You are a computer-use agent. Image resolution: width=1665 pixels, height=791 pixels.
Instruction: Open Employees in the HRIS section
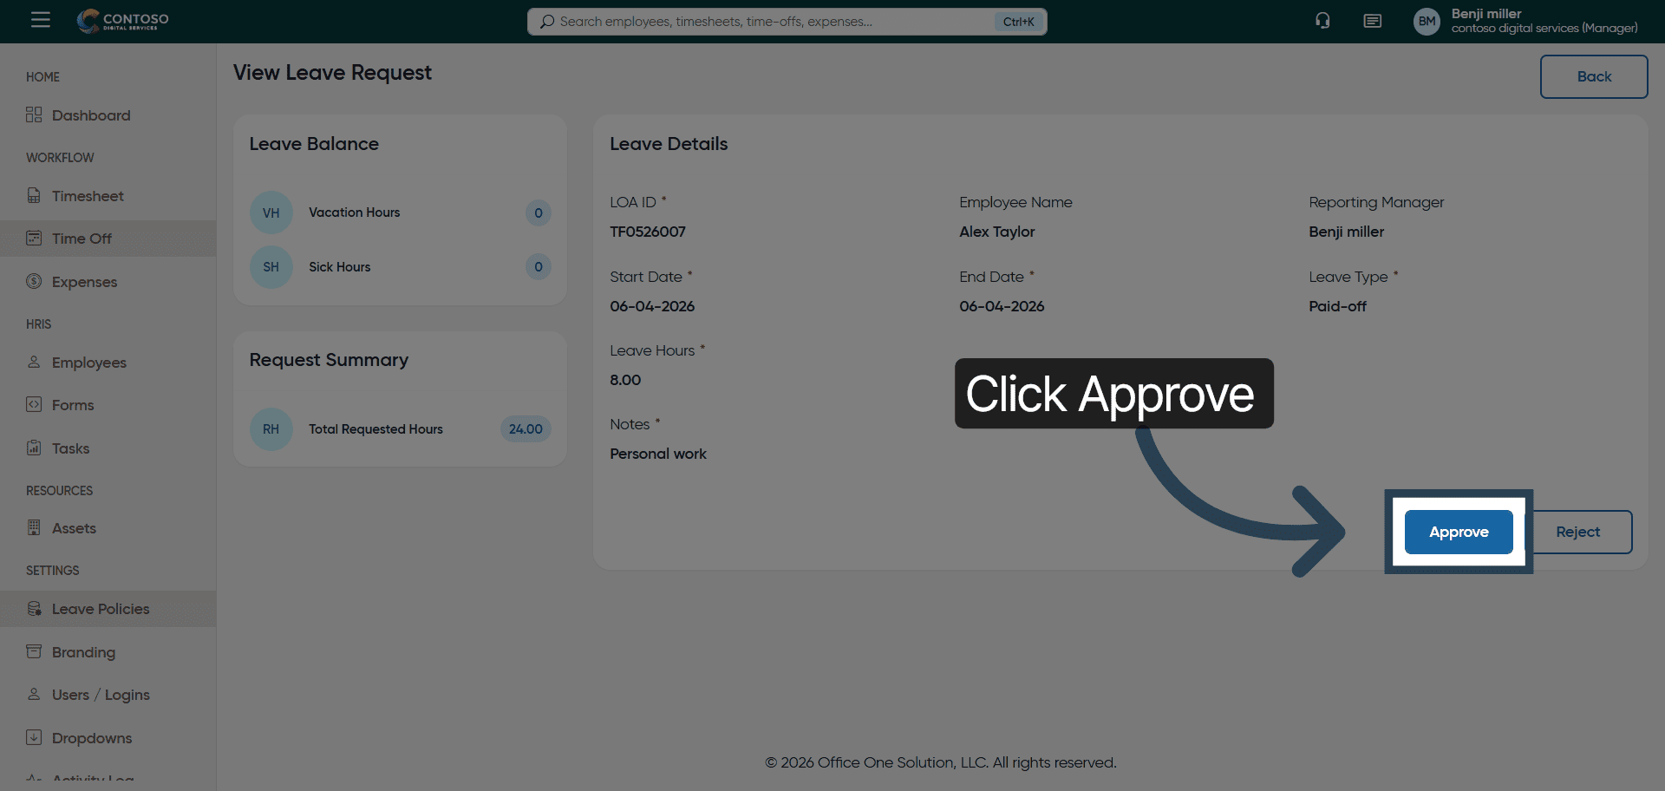88,363
